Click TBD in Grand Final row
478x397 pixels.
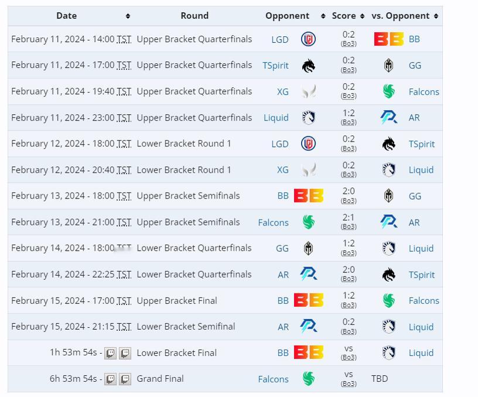(380, 379)
